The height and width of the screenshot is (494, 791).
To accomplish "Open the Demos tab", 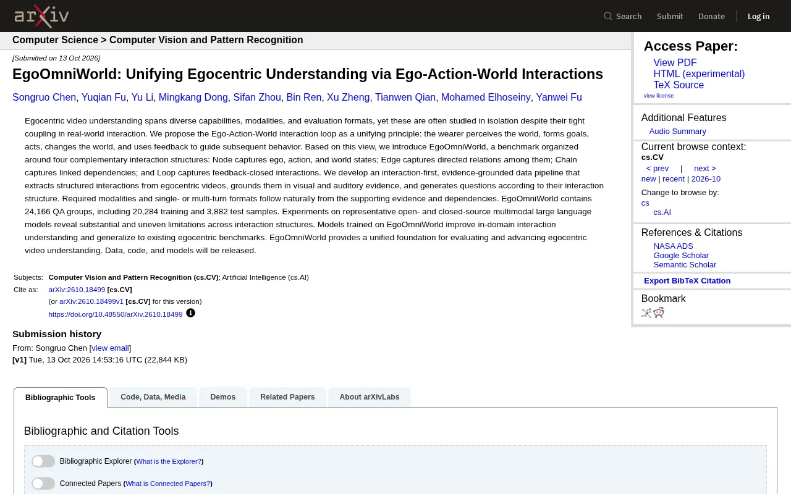I will (x=223, y=397).
